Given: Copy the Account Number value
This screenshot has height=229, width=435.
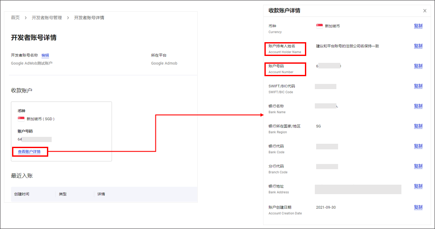Looking at the screenshot, I should click(418, 66).
